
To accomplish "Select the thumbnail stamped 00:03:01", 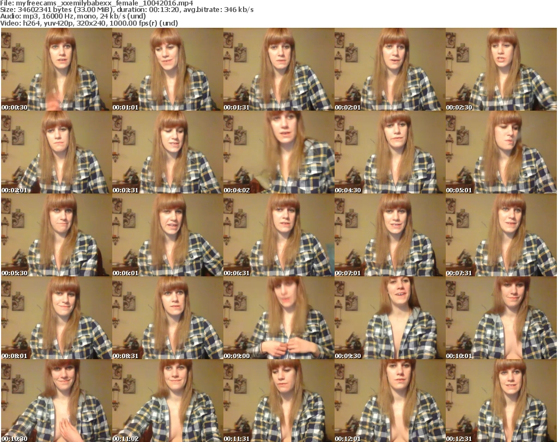I will click(56, 152).
